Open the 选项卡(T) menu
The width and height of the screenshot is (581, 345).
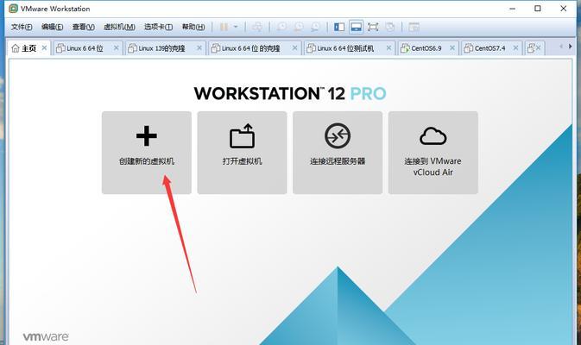158,27
